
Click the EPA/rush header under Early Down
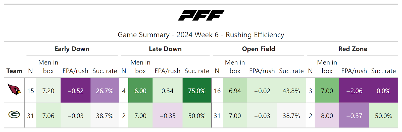[75, 71]
